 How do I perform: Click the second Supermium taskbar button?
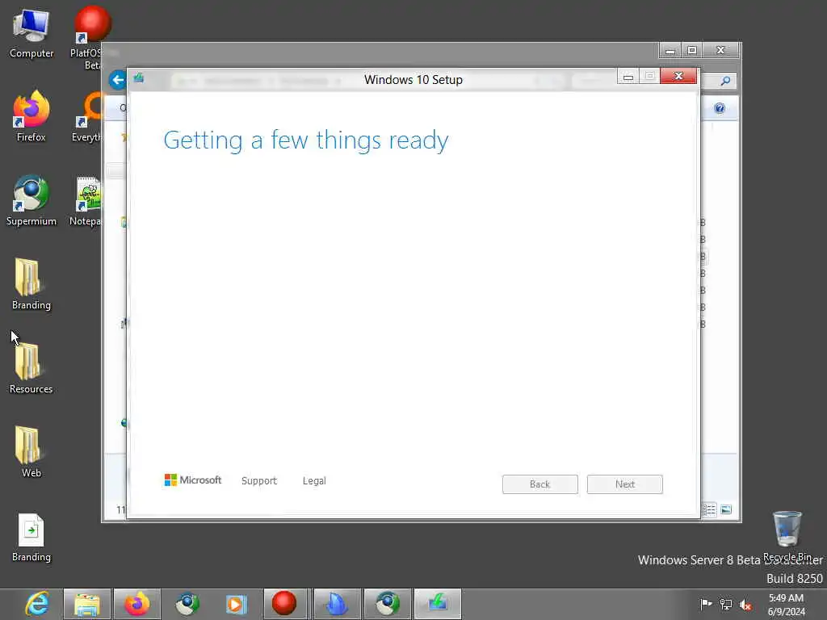[x=387, y=604]
